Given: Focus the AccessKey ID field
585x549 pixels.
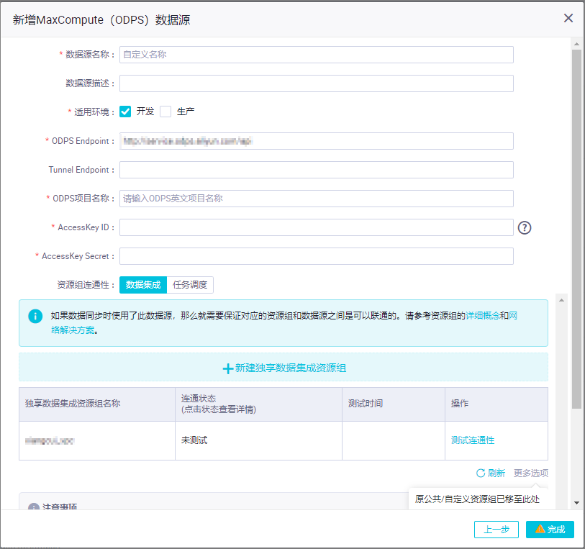Looking at the screenshot, I should (x=317, y=227).
